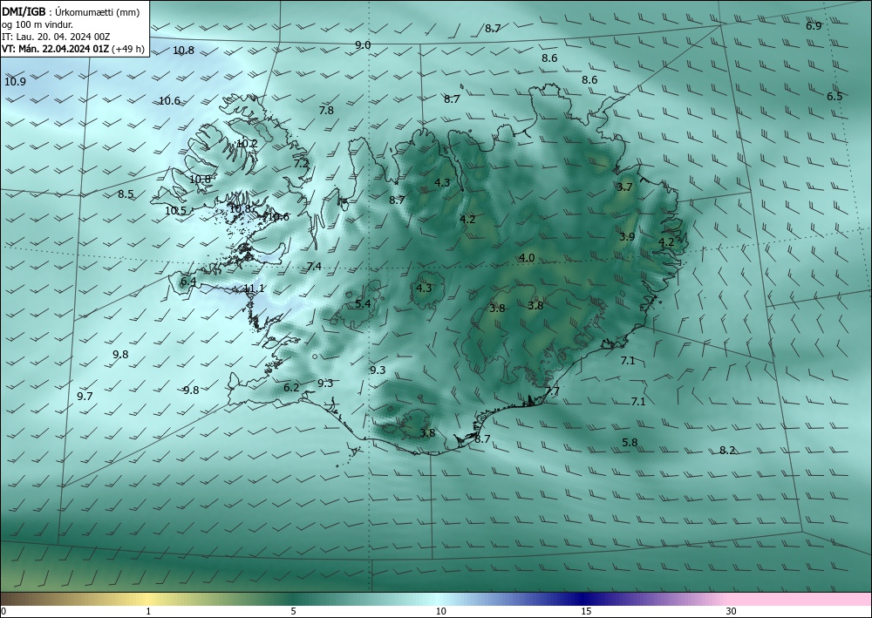
Task: Click the 7.7 value on the coast
Action: (x=552, y=390)
